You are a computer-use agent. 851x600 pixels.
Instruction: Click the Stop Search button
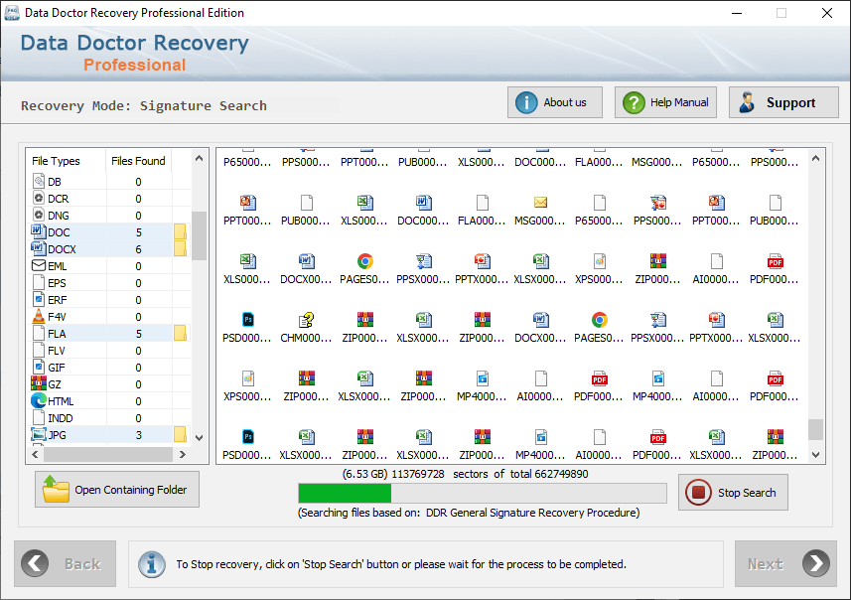(x=733, y=493)
